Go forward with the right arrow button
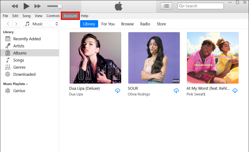The image size is (249, 152). click(x=16, y=24)
